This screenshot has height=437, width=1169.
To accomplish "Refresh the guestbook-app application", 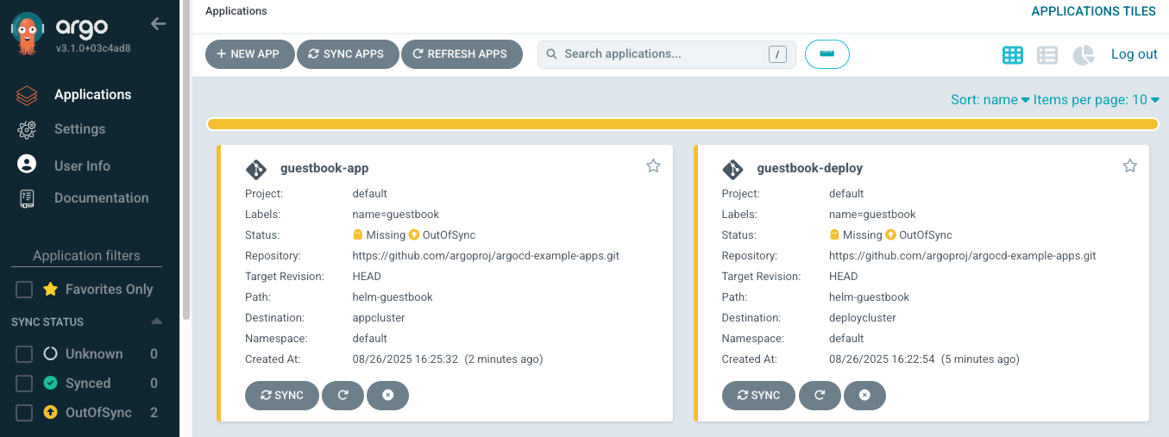I will click(x=343, y=395).
